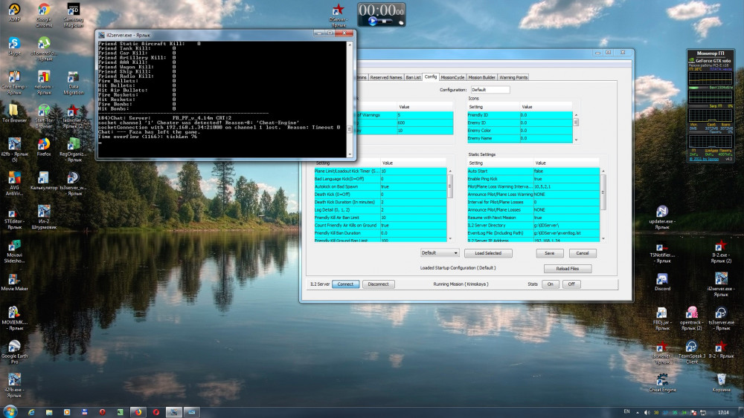The image size is (744, 418).
Task: Open the Google Earth Pro shortcut
Action: click(x=14, y=347)
